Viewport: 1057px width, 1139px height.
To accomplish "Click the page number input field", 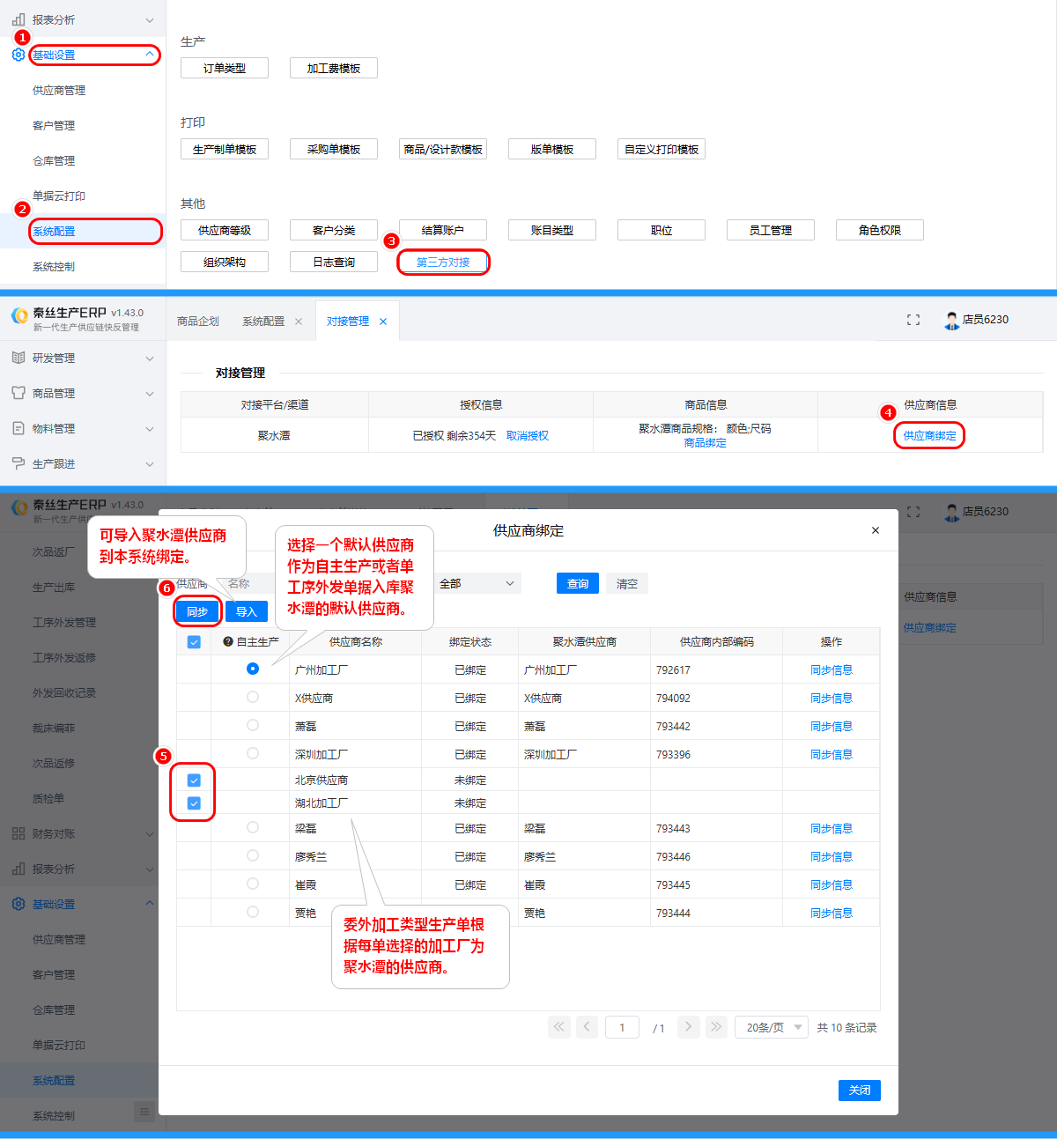I will (622, 1027).
